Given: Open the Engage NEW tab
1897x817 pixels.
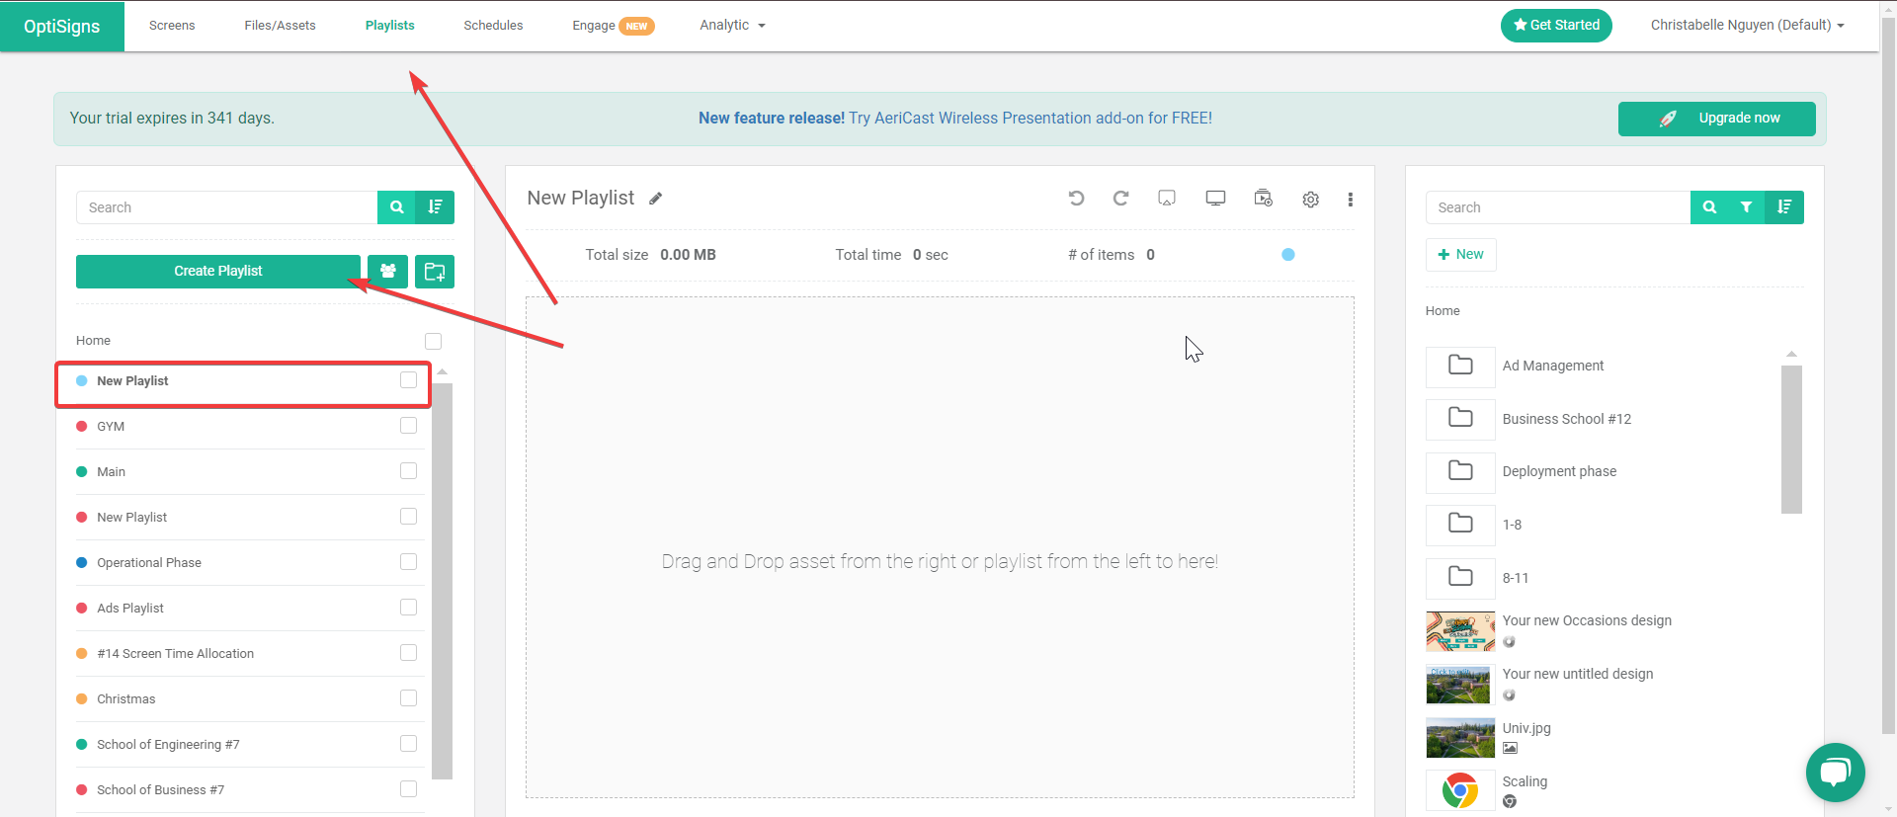Looking at the screenshot, I should (x=613, y=26).
